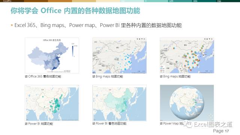The width and height of the screenshot is (240, 135).
Task: Tick the checkbox of the right-hand Bing maps caption
Action: click(161, 76)
